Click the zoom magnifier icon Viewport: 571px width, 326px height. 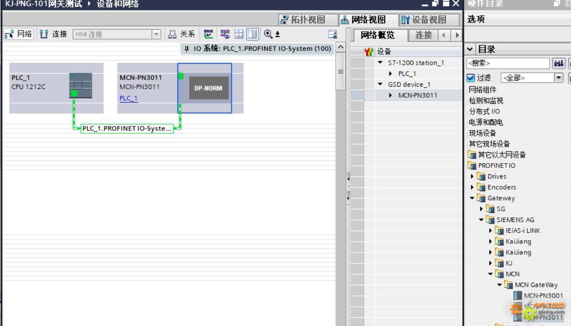268,34
